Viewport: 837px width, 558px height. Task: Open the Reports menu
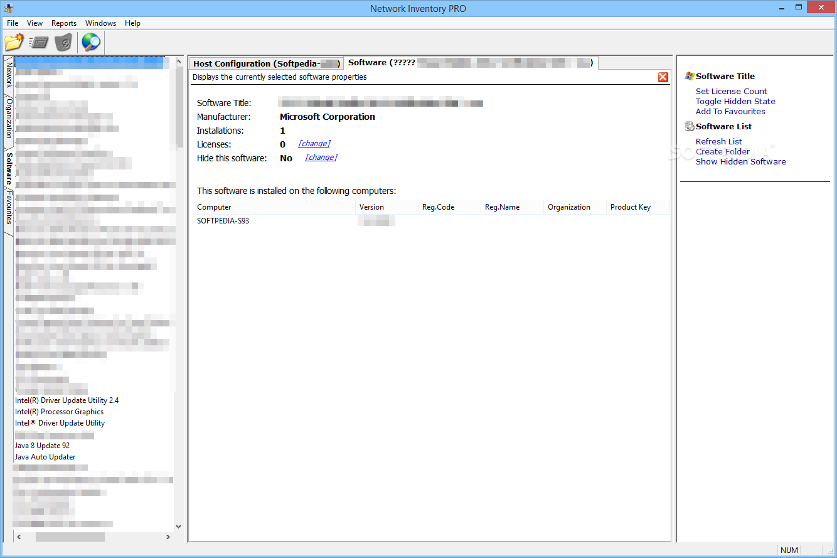(x=64, y=23)
